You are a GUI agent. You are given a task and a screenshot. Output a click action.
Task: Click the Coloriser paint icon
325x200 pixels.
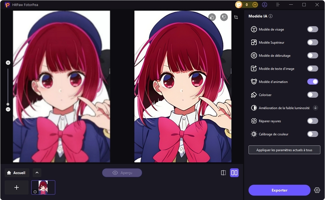253,95
